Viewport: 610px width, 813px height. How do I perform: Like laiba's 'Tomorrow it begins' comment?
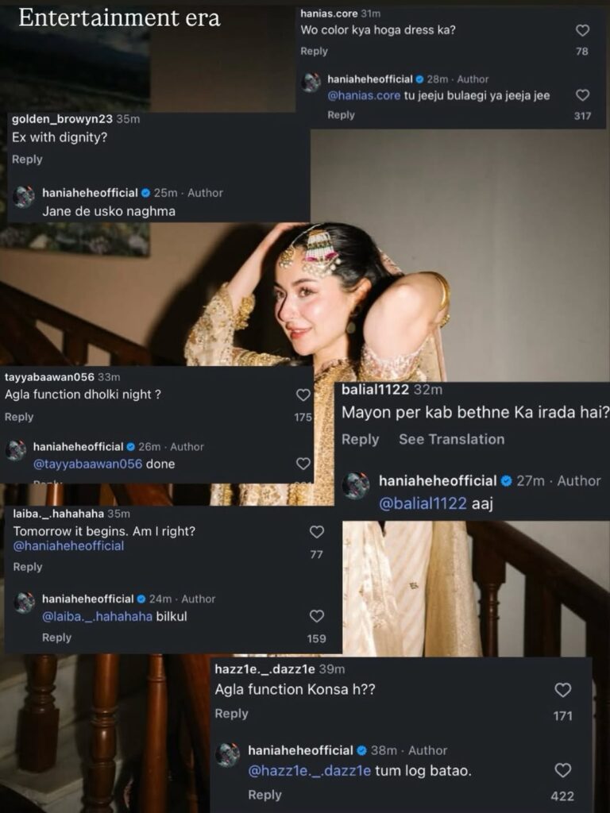point(316,532)
